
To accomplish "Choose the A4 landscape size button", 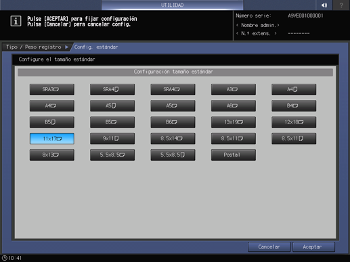I will click(52, 106).
